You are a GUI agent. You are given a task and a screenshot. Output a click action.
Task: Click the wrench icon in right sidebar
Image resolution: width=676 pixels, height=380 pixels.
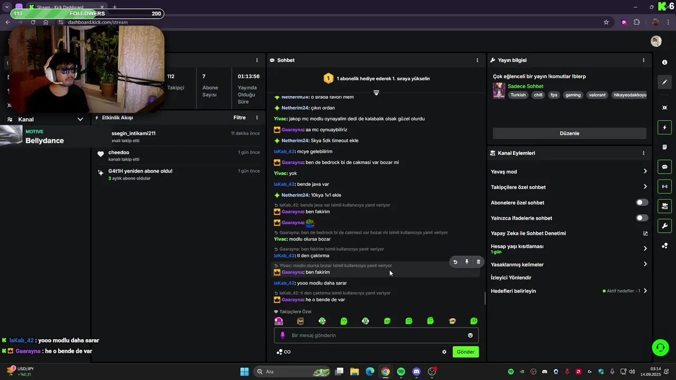(x=664, y=226)
